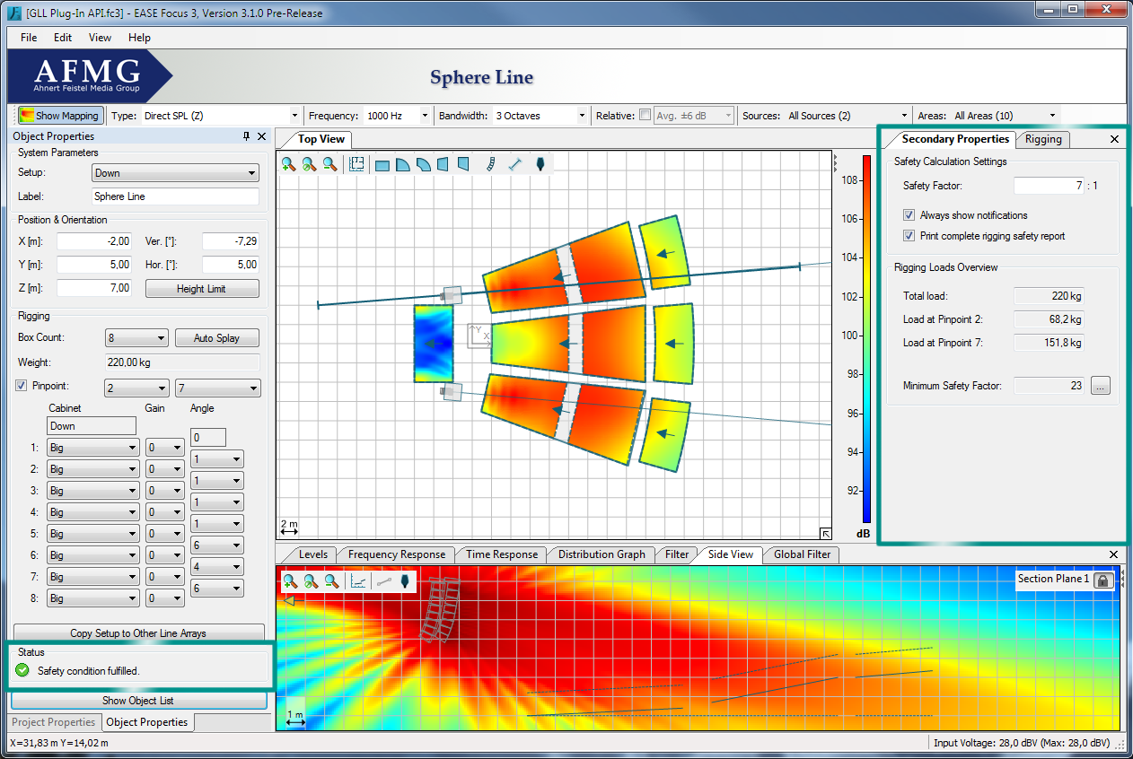Toggle Print complete rigging safety report checkbox
The width and height of the screenshot is (1133, 759).
(909, 236)
